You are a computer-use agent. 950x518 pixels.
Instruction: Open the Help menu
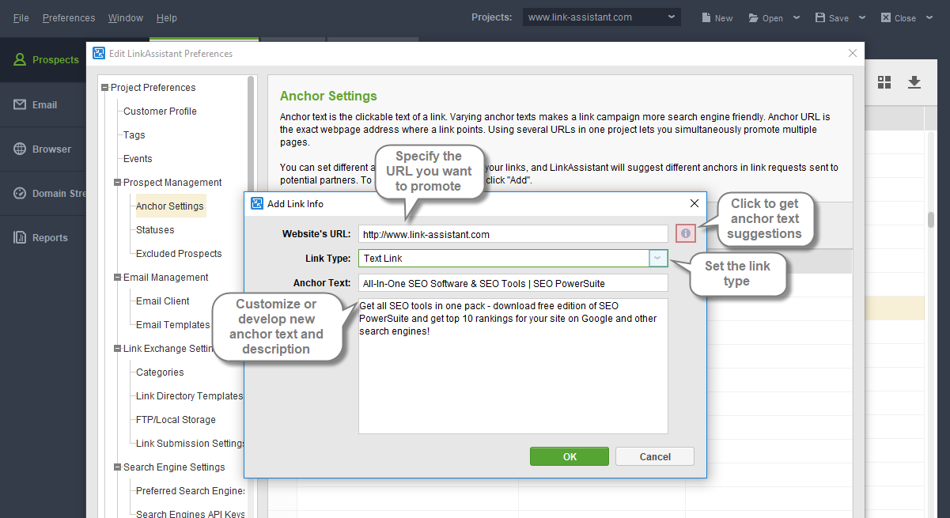click(x=167, y=17)
